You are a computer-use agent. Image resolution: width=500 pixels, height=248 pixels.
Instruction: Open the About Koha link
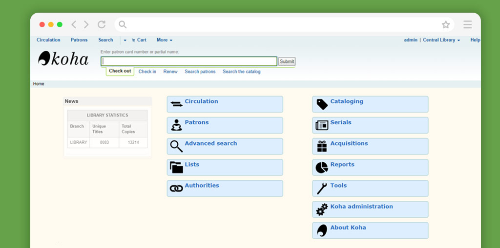point(348,228)
